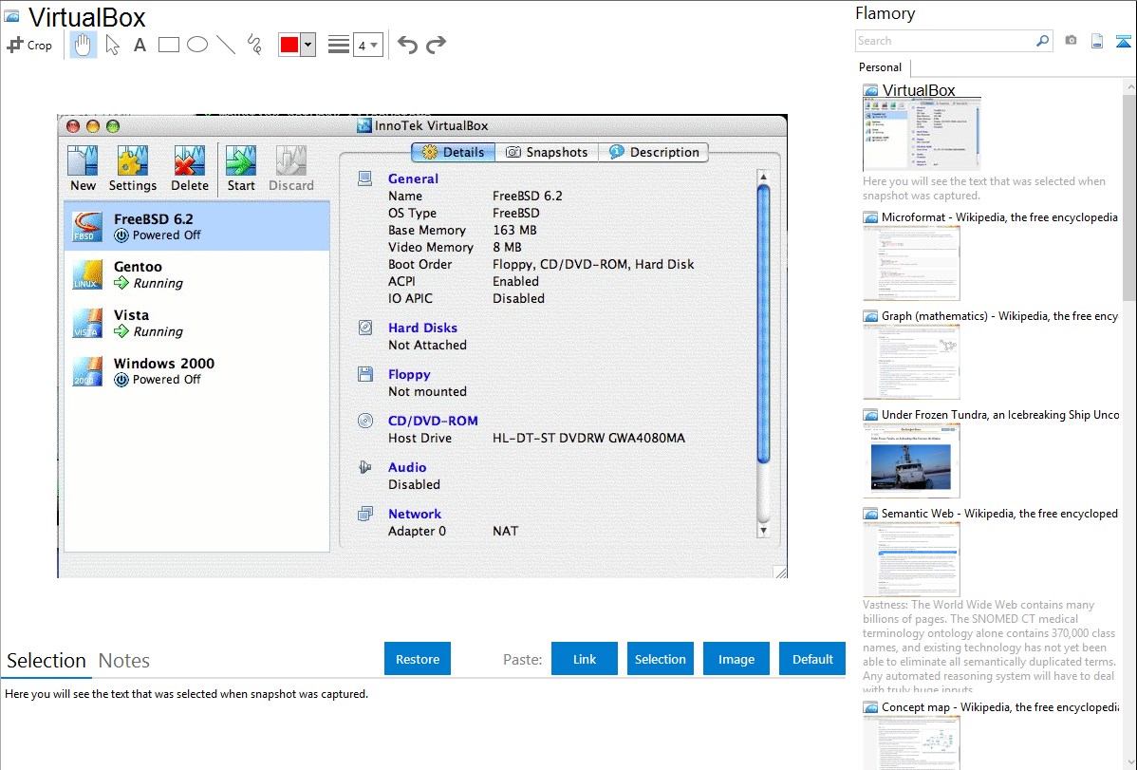
Task: Click the details pane scroll-down arrow
Action: coord(763,531)
